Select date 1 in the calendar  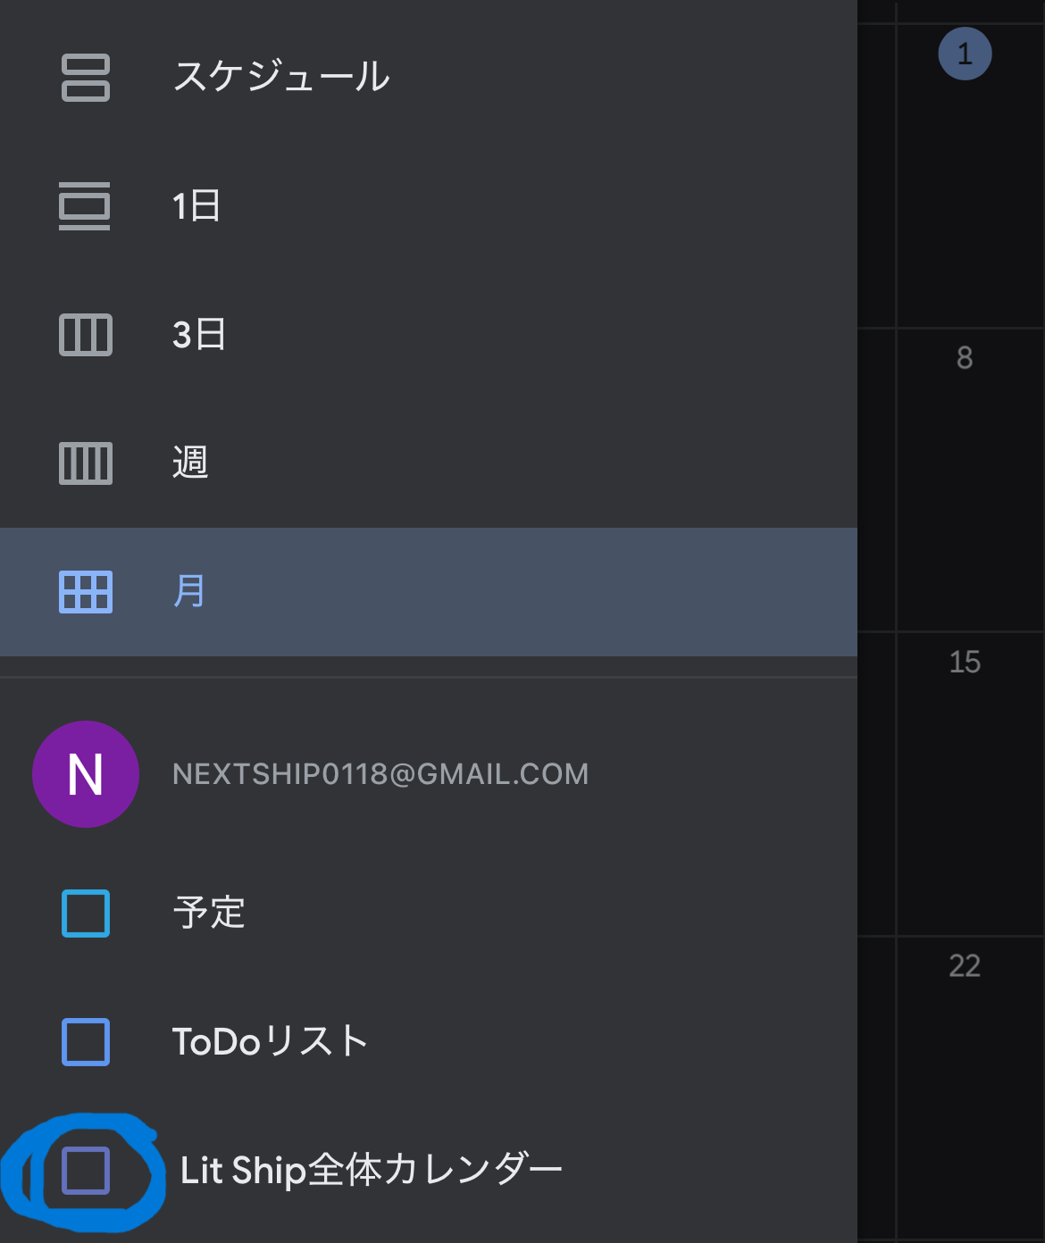click(x=965, y=53)
